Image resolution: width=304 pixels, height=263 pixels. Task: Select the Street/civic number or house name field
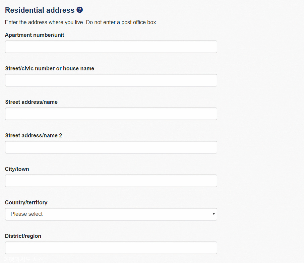(x=111, y=80)
